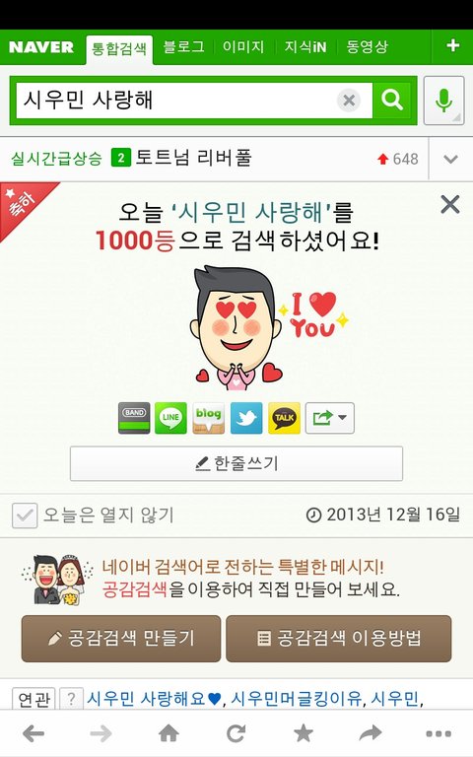The height and width of the screenshot is (757, 473).
Task: Share via the LINE icon
Action: click(170, 418)
